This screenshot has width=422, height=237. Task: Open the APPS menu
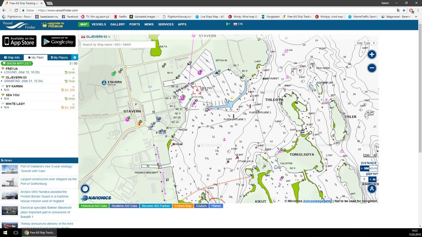pos(182,24)
